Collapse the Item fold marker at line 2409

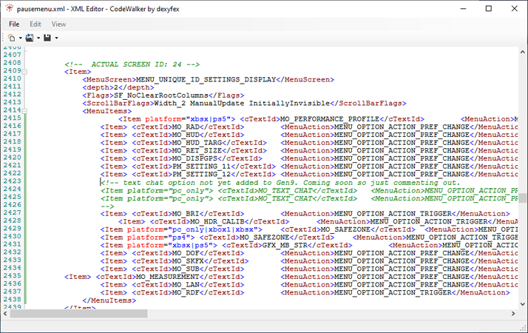pyautogui.click(x=26, y=72)
